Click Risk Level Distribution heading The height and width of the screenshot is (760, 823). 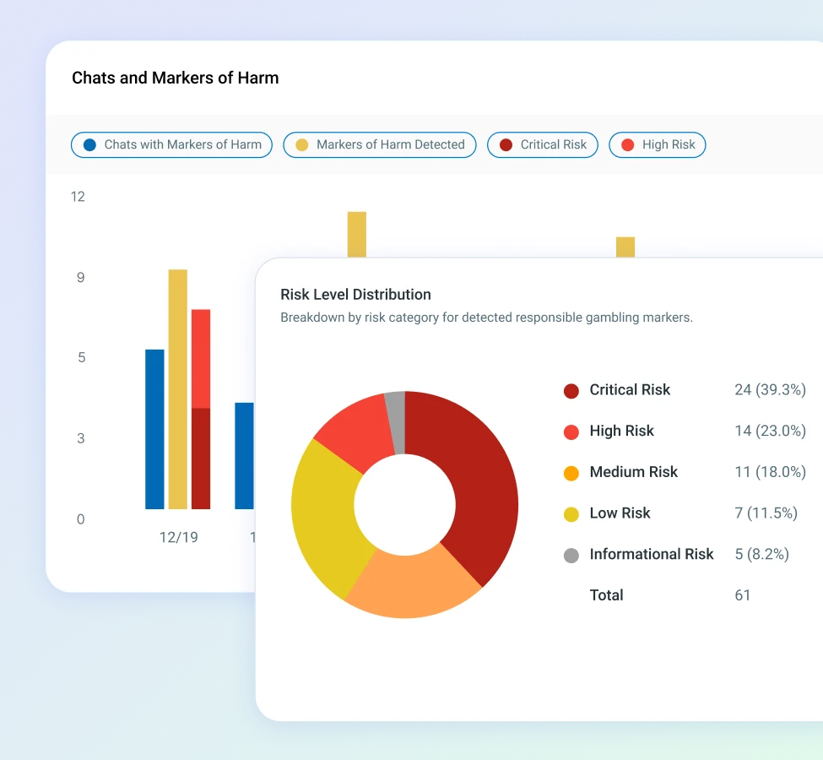tap(355, 294)
